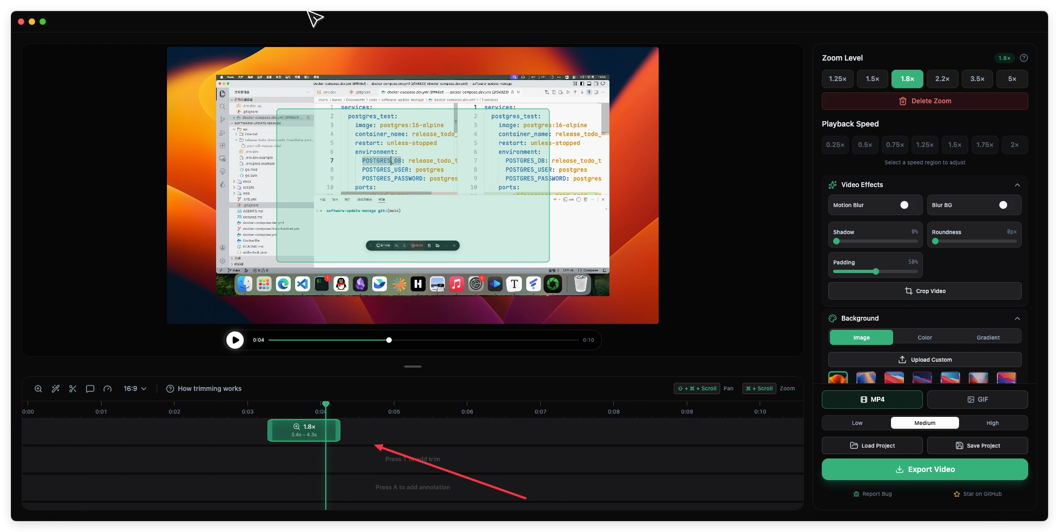Switch to the Color background tab
The image size is (1059, 532).
(x=924, y=337)
